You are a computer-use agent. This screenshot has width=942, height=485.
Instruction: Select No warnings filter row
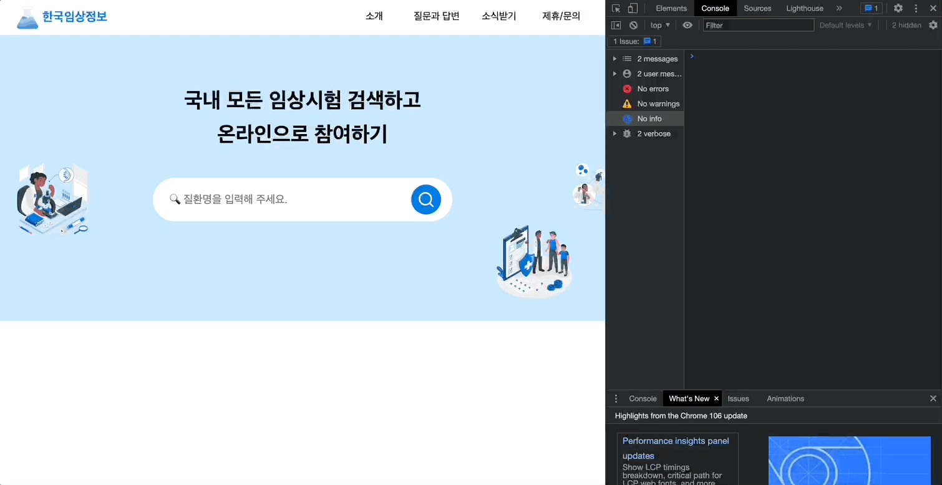645,103
